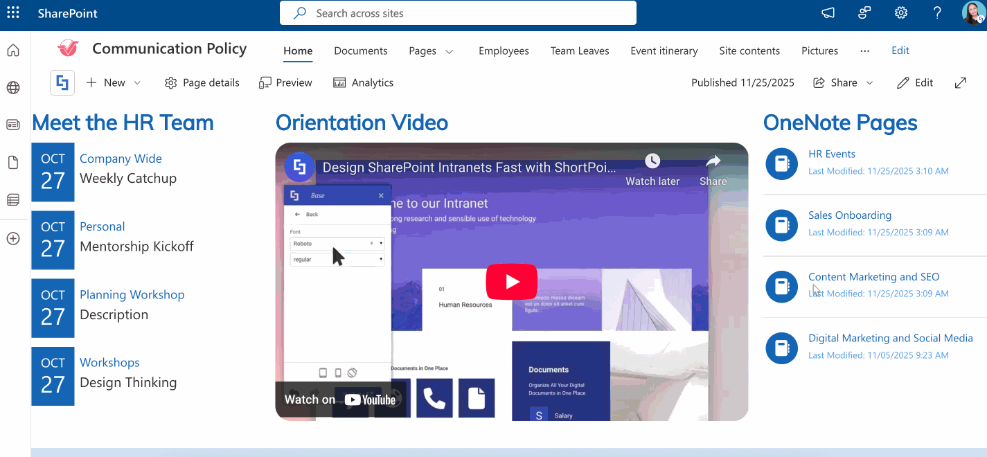This screenshot has height=457, width=987.
Task: Open the help icon in top bar
Action: [937, 12]
